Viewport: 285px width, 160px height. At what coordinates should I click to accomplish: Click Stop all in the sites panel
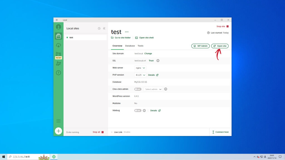pyautogui.click(x=96, y=132)
